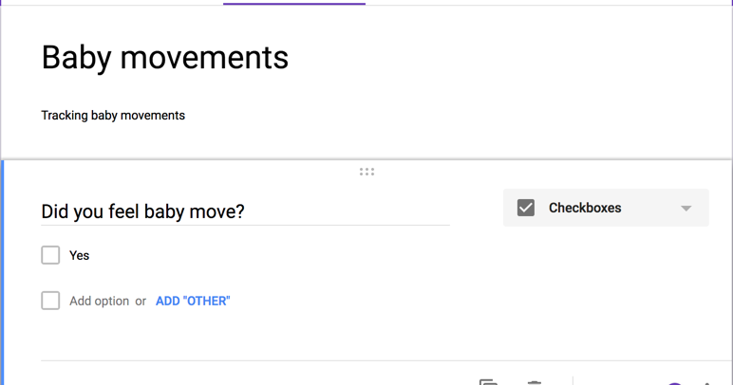This screenshot has width=733, height=385.
Task: Click the form title Baby movements
Action: point(165,58)
